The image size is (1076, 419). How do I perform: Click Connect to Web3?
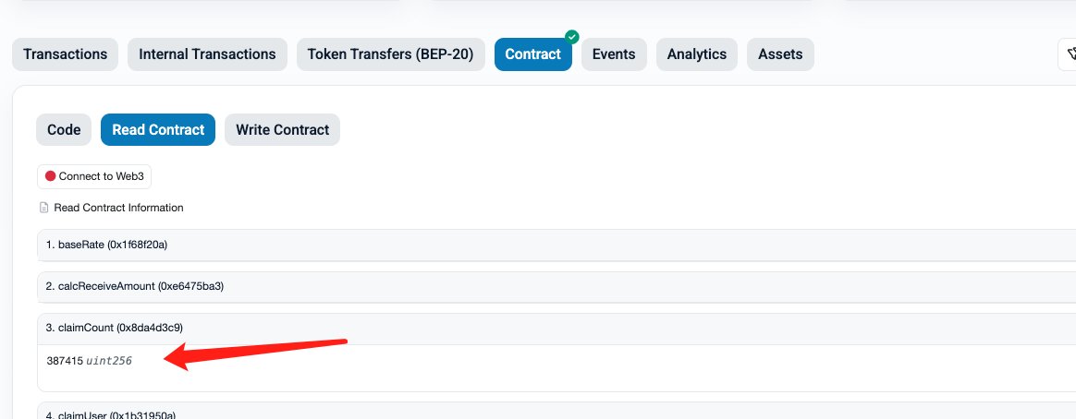click(x=94, y=176)
